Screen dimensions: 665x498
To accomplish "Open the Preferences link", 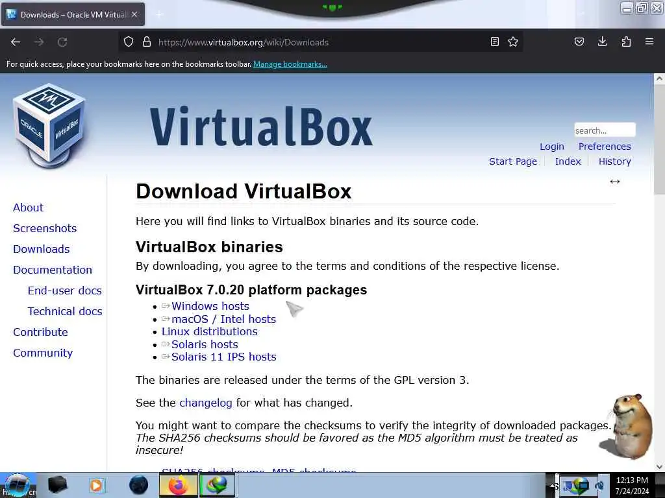I will [x=605, y=147].
